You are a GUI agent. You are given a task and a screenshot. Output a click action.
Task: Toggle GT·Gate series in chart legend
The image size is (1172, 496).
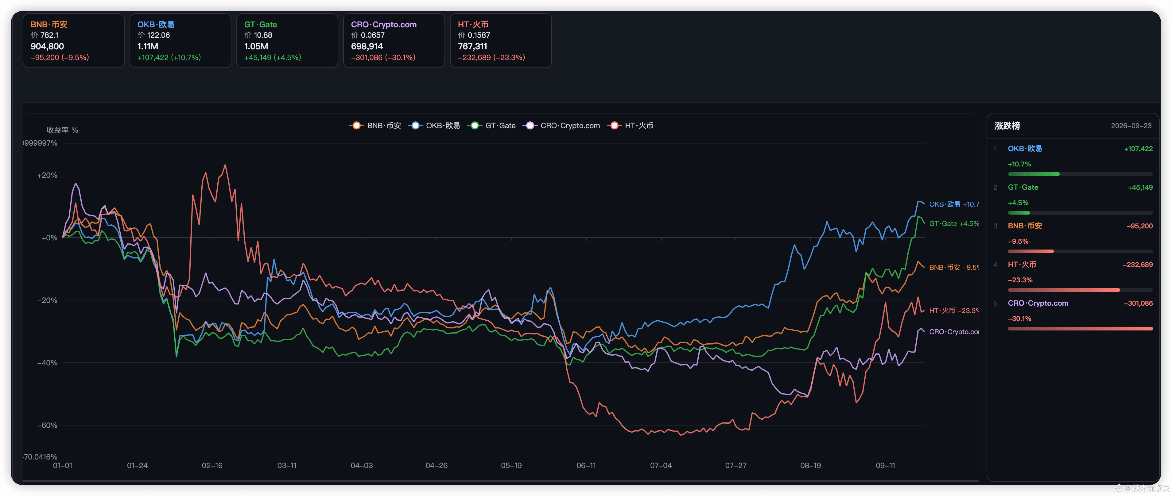[x=491, y=126]
